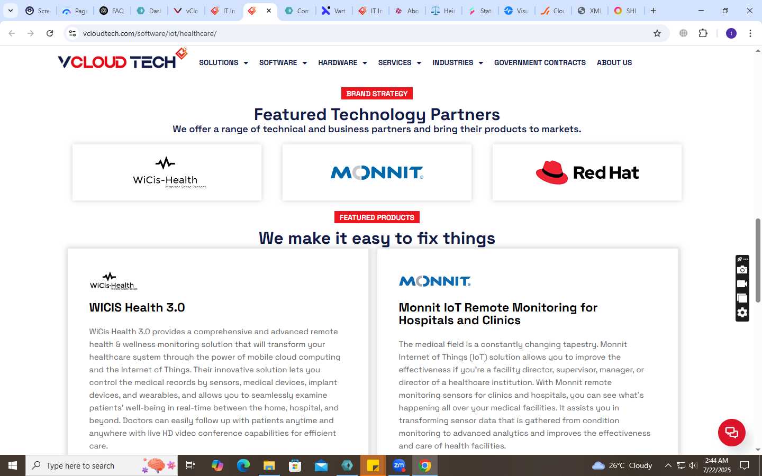Viewport: 762px width, 476px height.
Task: Open Copilot from the taskbar
Action: [217, 465]
